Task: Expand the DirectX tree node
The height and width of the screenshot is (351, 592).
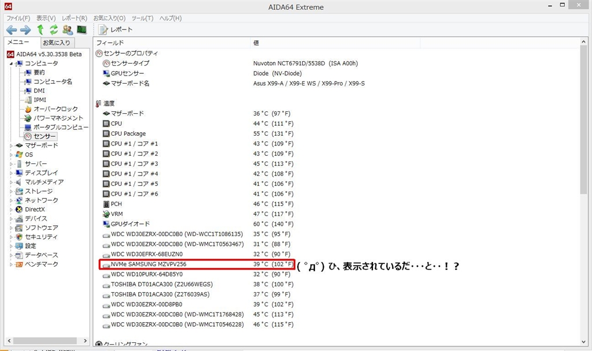Action: pos(11,210)
